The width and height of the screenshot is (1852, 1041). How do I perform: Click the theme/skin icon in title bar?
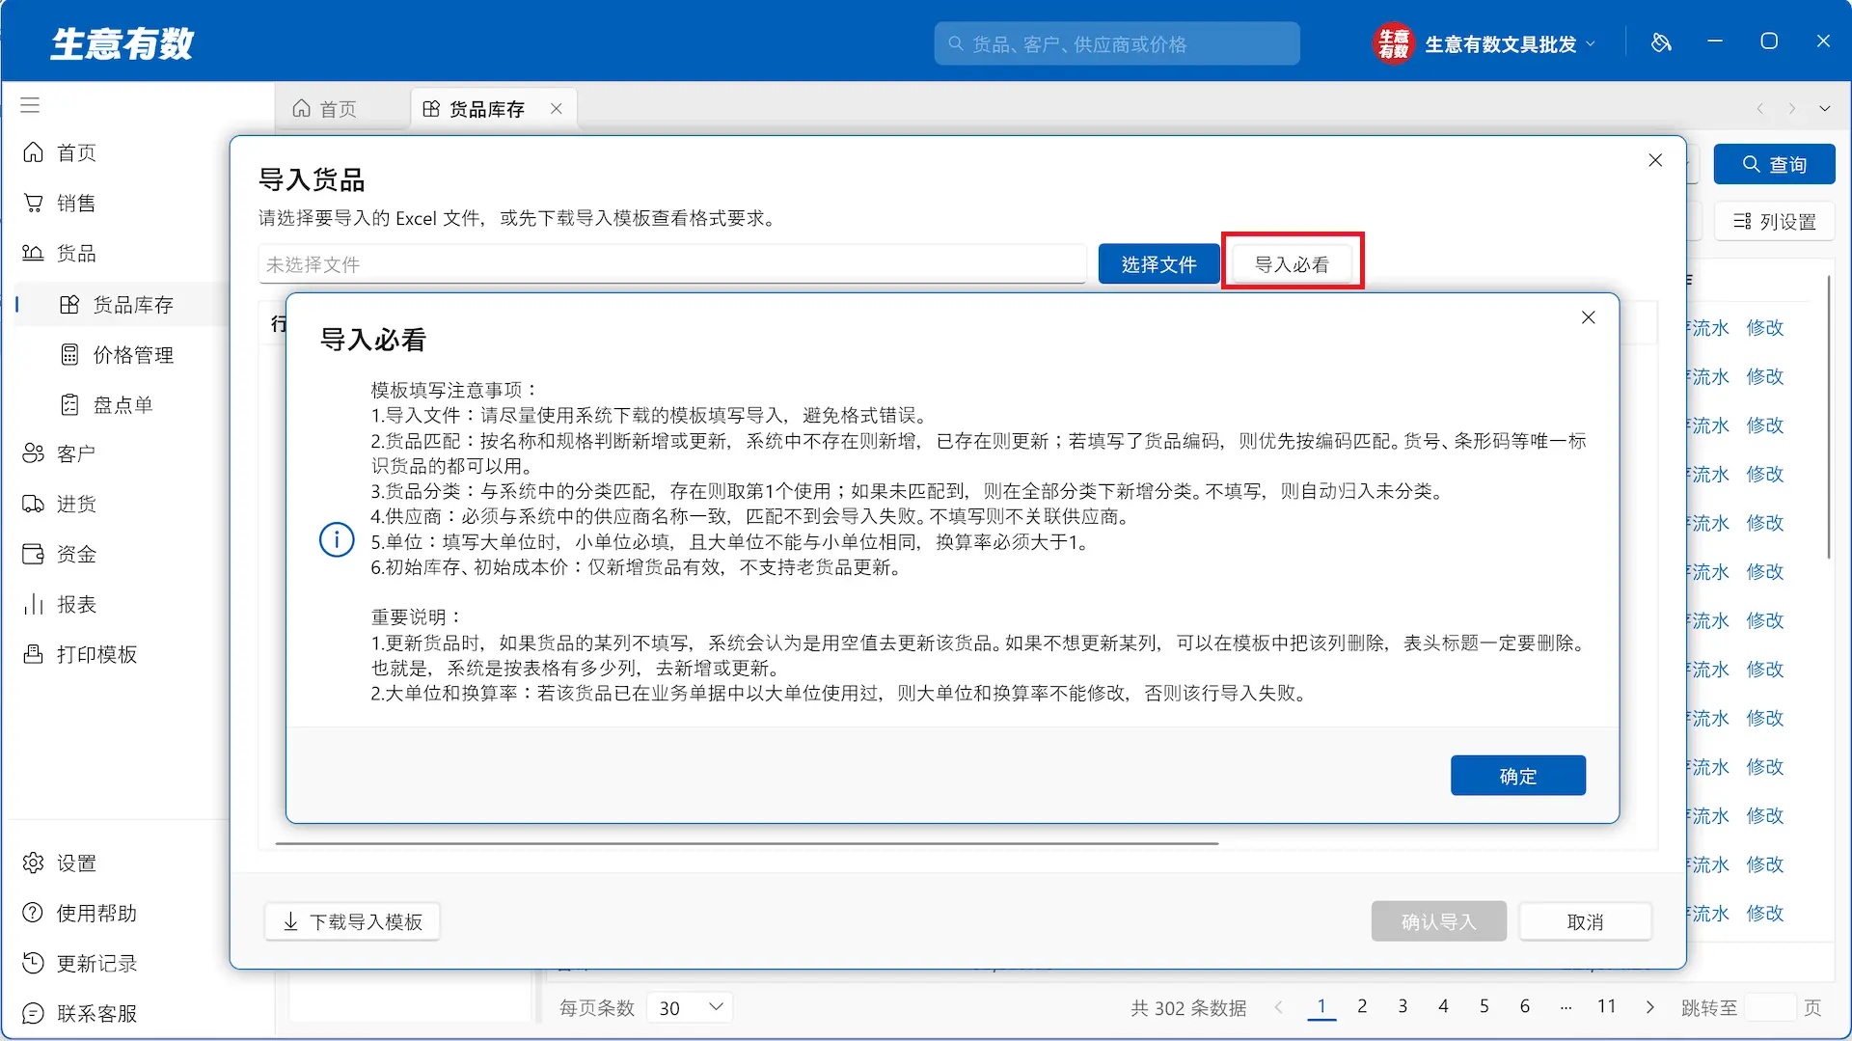1661,42
